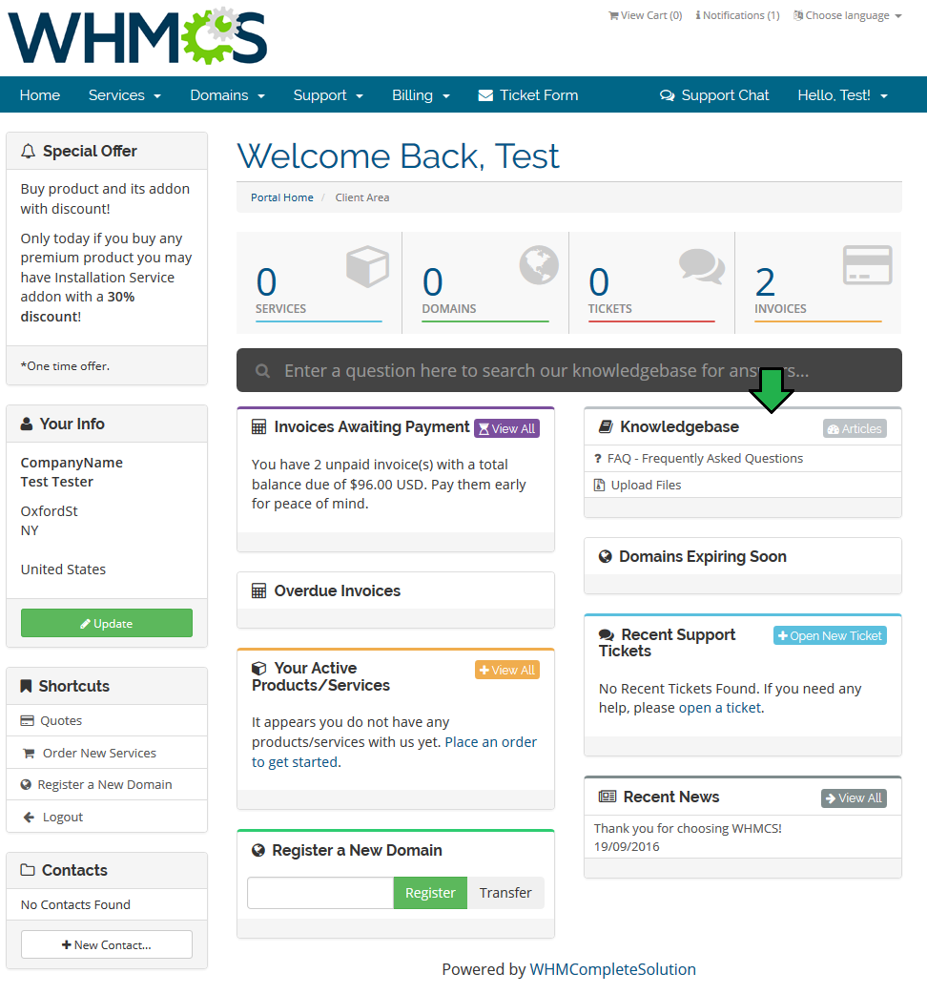
Task: Click the green Update button
Action: 107,623
